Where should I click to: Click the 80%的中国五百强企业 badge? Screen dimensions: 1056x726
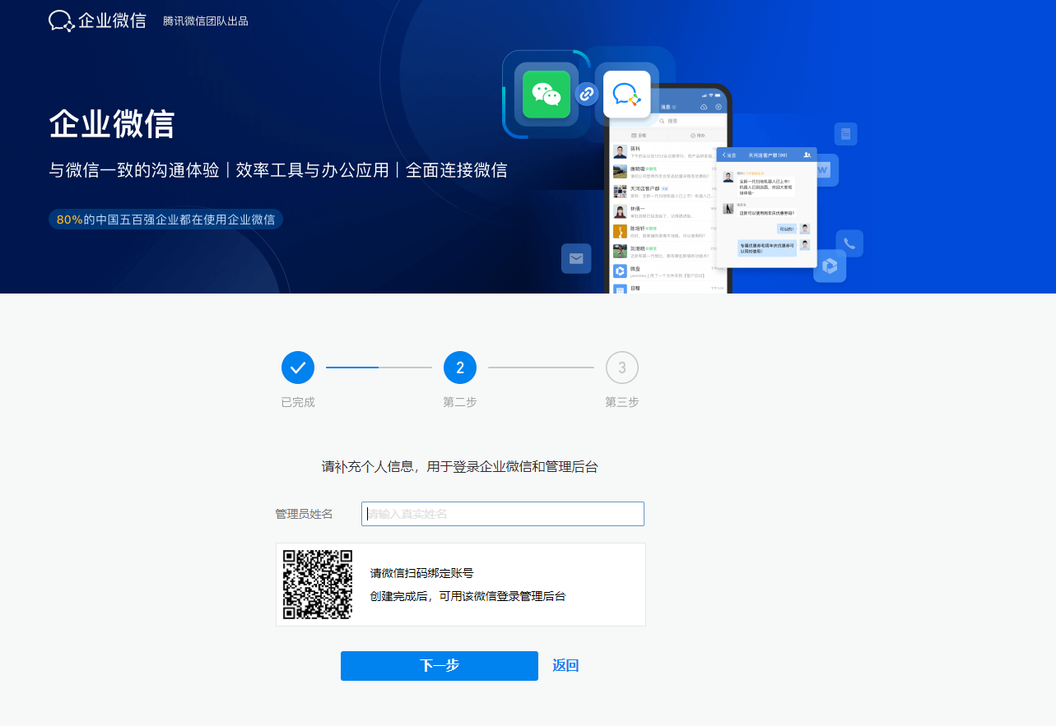(165, 220)
